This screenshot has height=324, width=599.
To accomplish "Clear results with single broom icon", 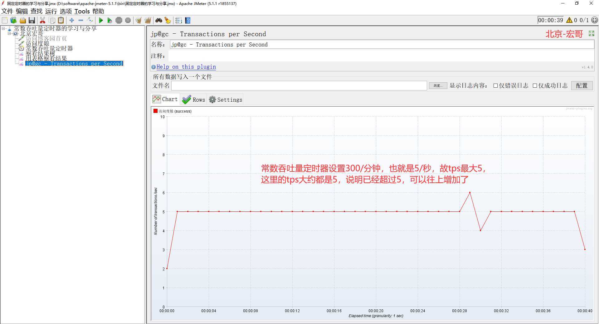I will pyautogui.click(x=139, y=21).
